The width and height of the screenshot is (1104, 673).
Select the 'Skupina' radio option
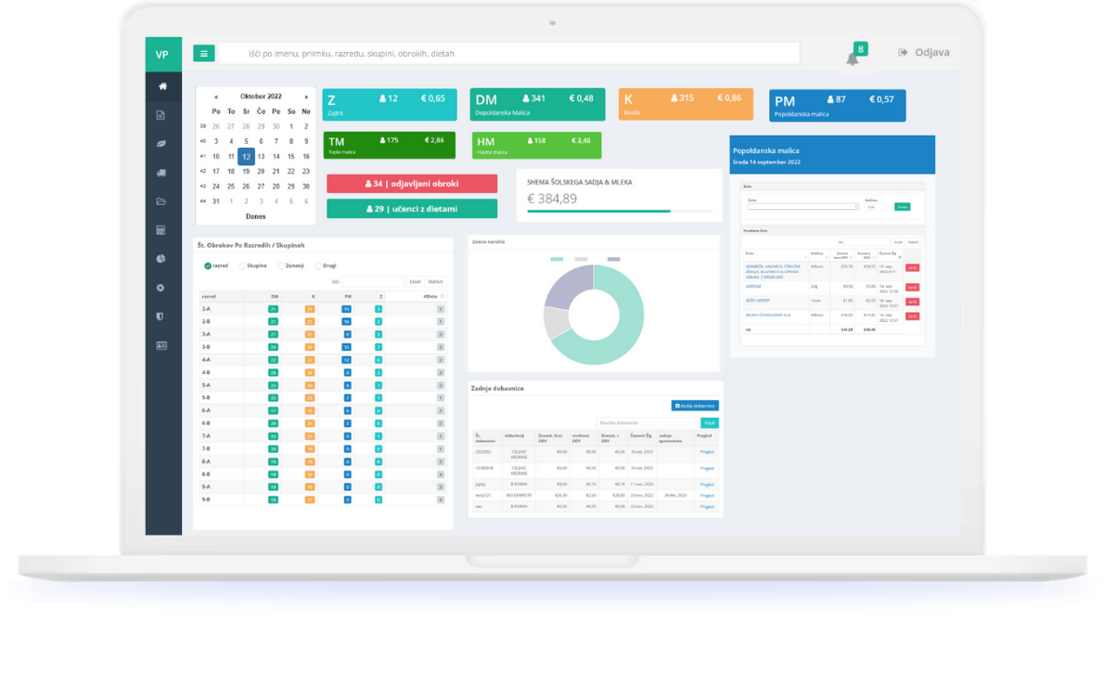tap(242, 265)
